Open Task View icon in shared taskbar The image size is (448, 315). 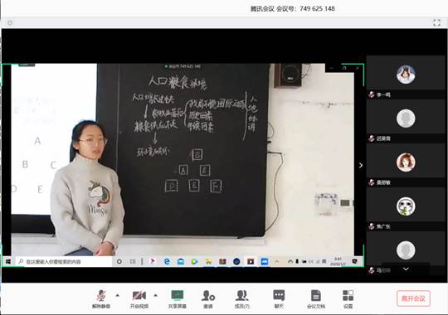pos(133,262)
